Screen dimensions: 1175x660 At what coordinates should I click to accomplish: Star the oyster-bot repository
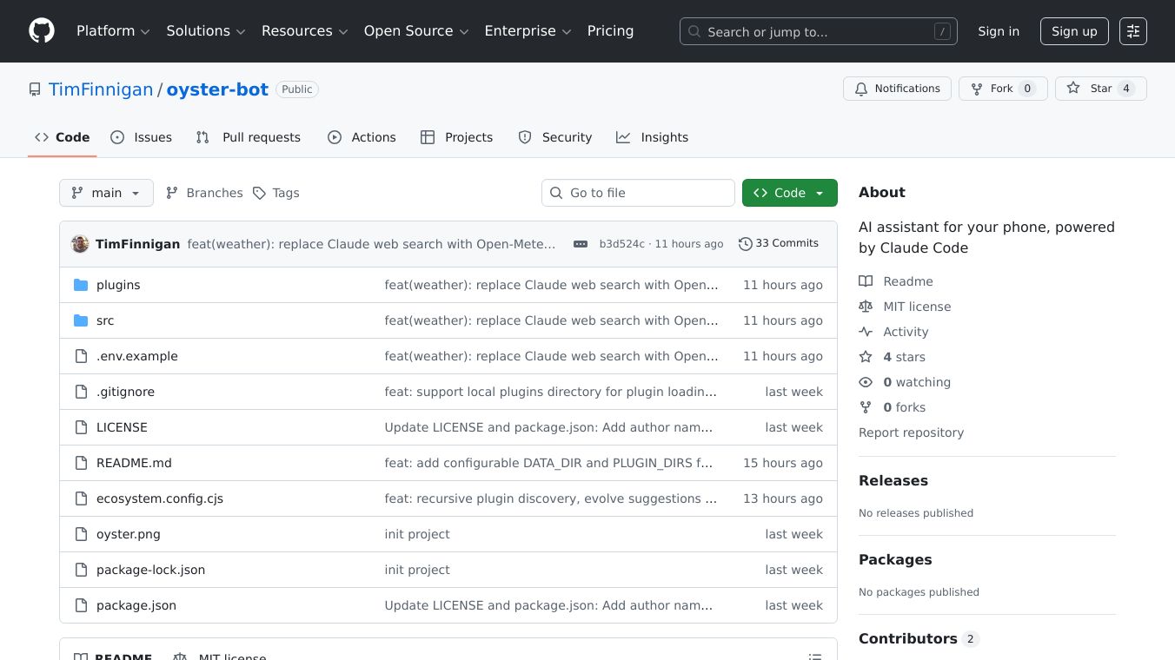[1100, 89]
